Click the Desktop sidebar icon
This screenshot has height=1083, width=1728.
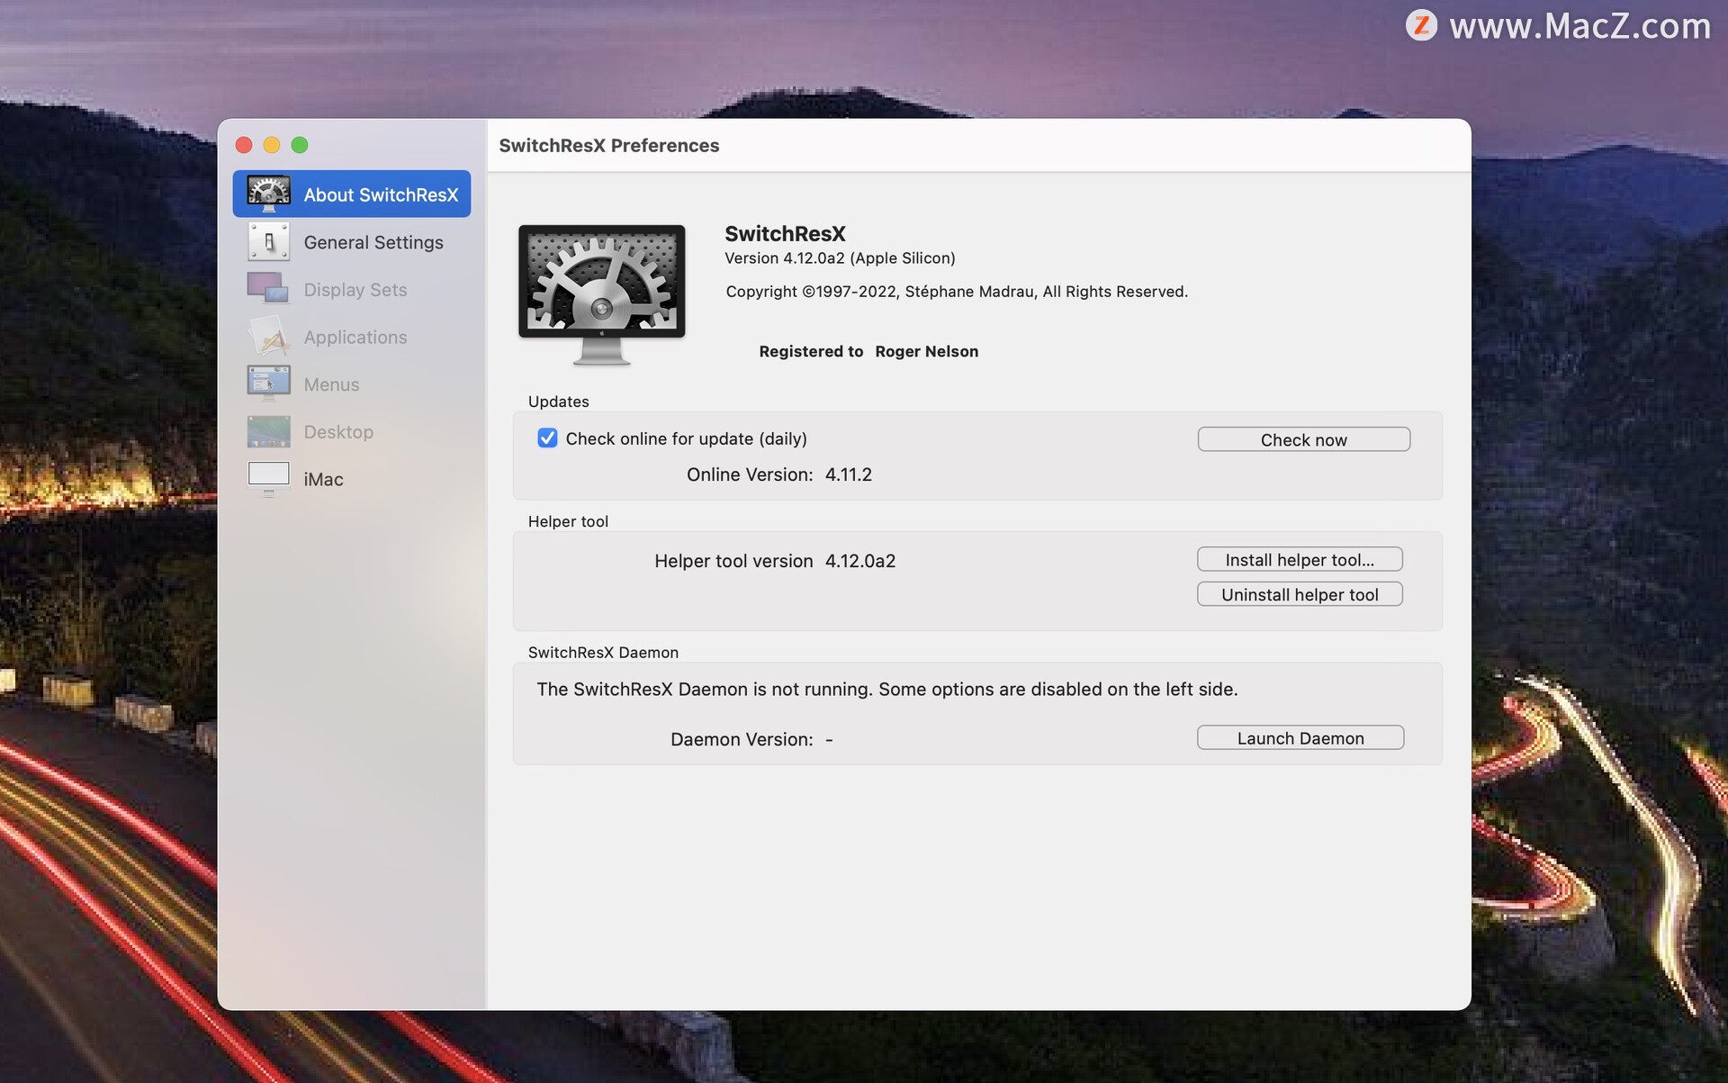pos(268,431)
